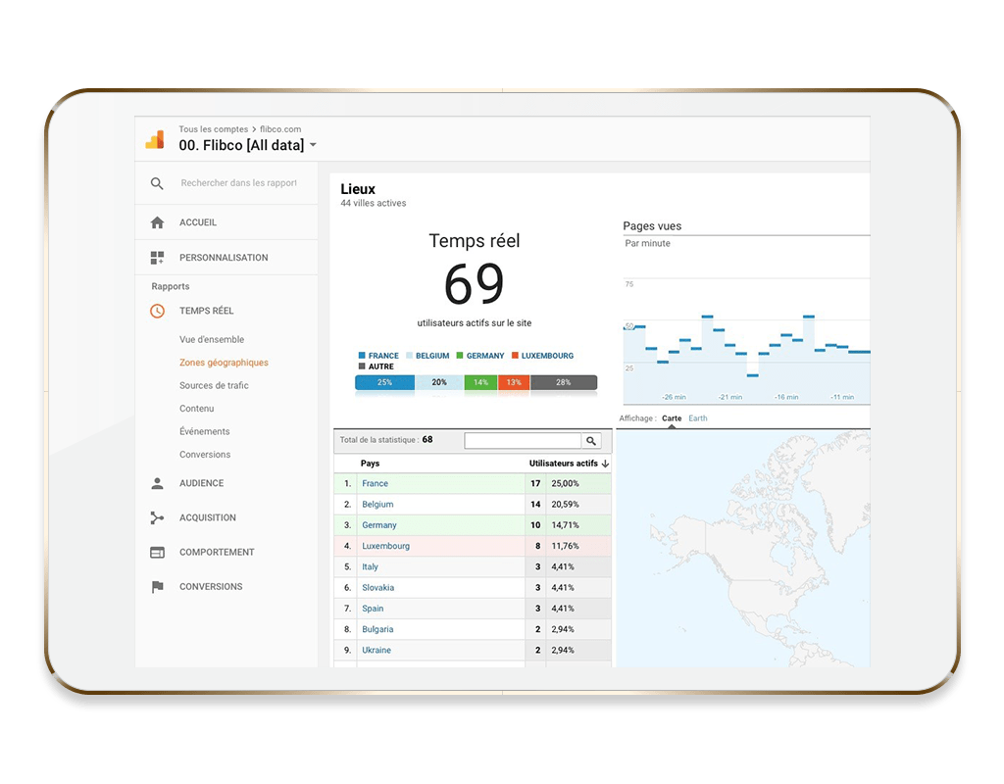Click the Google Analytics logo icon
1004x784 pixels.
155,139
